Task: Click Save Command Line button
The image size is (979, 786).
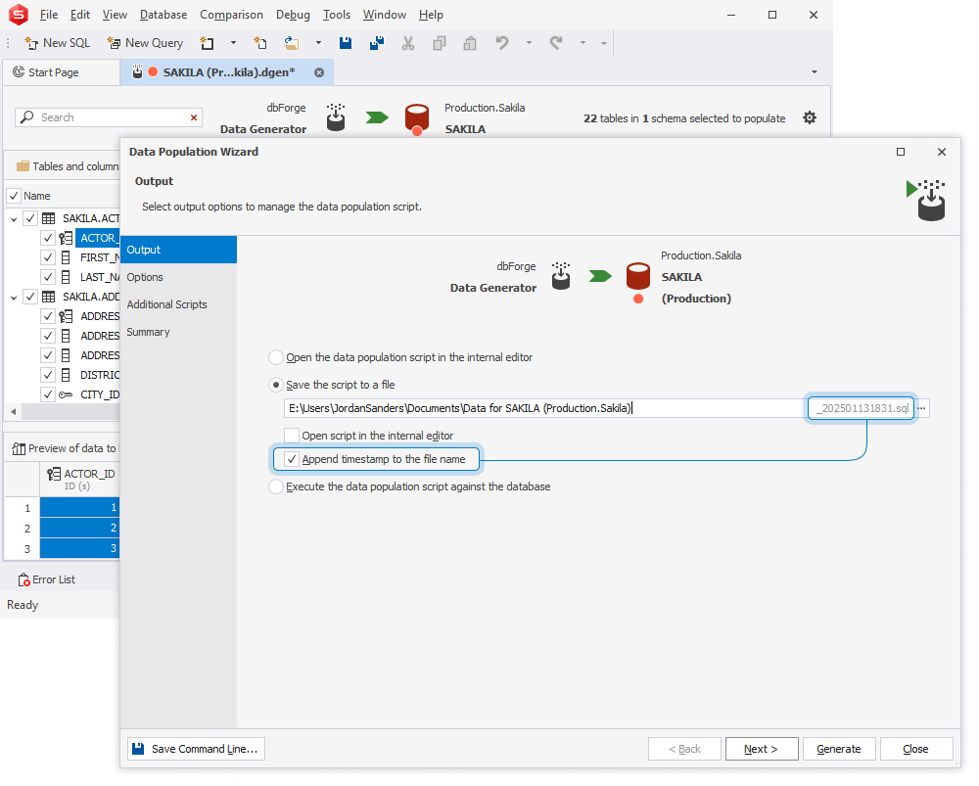Action: (196, 749)
